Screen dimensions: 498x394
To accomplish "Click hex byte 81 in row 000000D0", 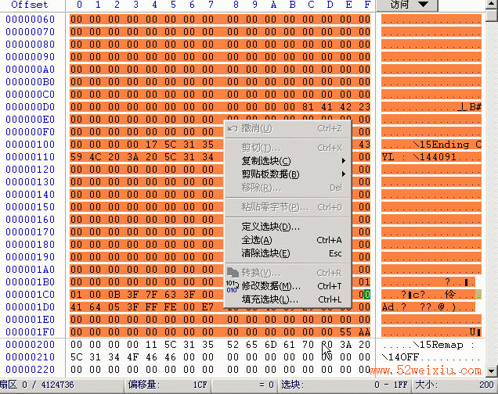I will [x=308, y=107].
